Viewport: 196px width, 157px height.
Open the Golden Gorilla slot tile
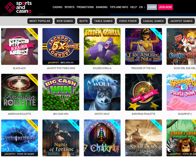coord(102,46)
